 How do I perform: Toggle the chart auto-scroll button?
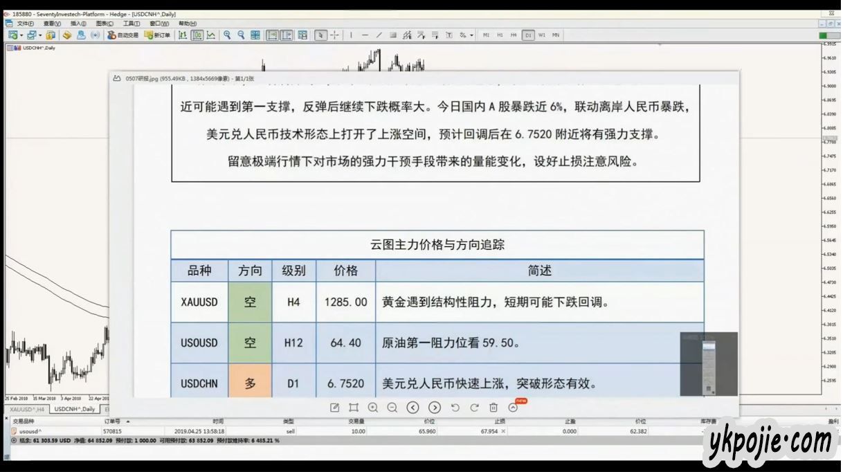point(272,35)
